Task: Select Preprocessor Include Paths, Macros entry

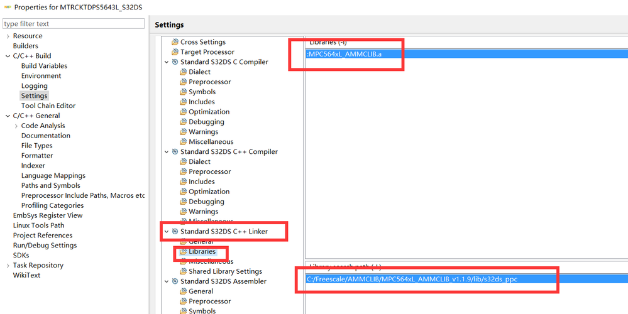Action: coord(83,195)
